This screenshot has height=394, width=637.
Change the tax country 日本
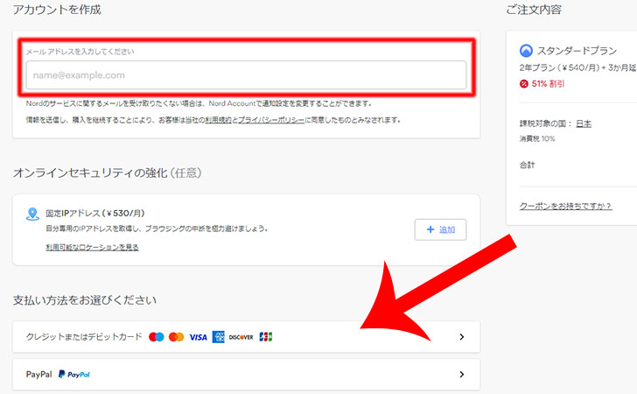coord(584,123)
